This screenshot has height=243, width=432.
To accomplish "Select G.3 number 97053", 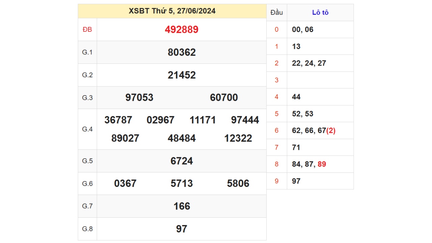I will pos(139,98).
